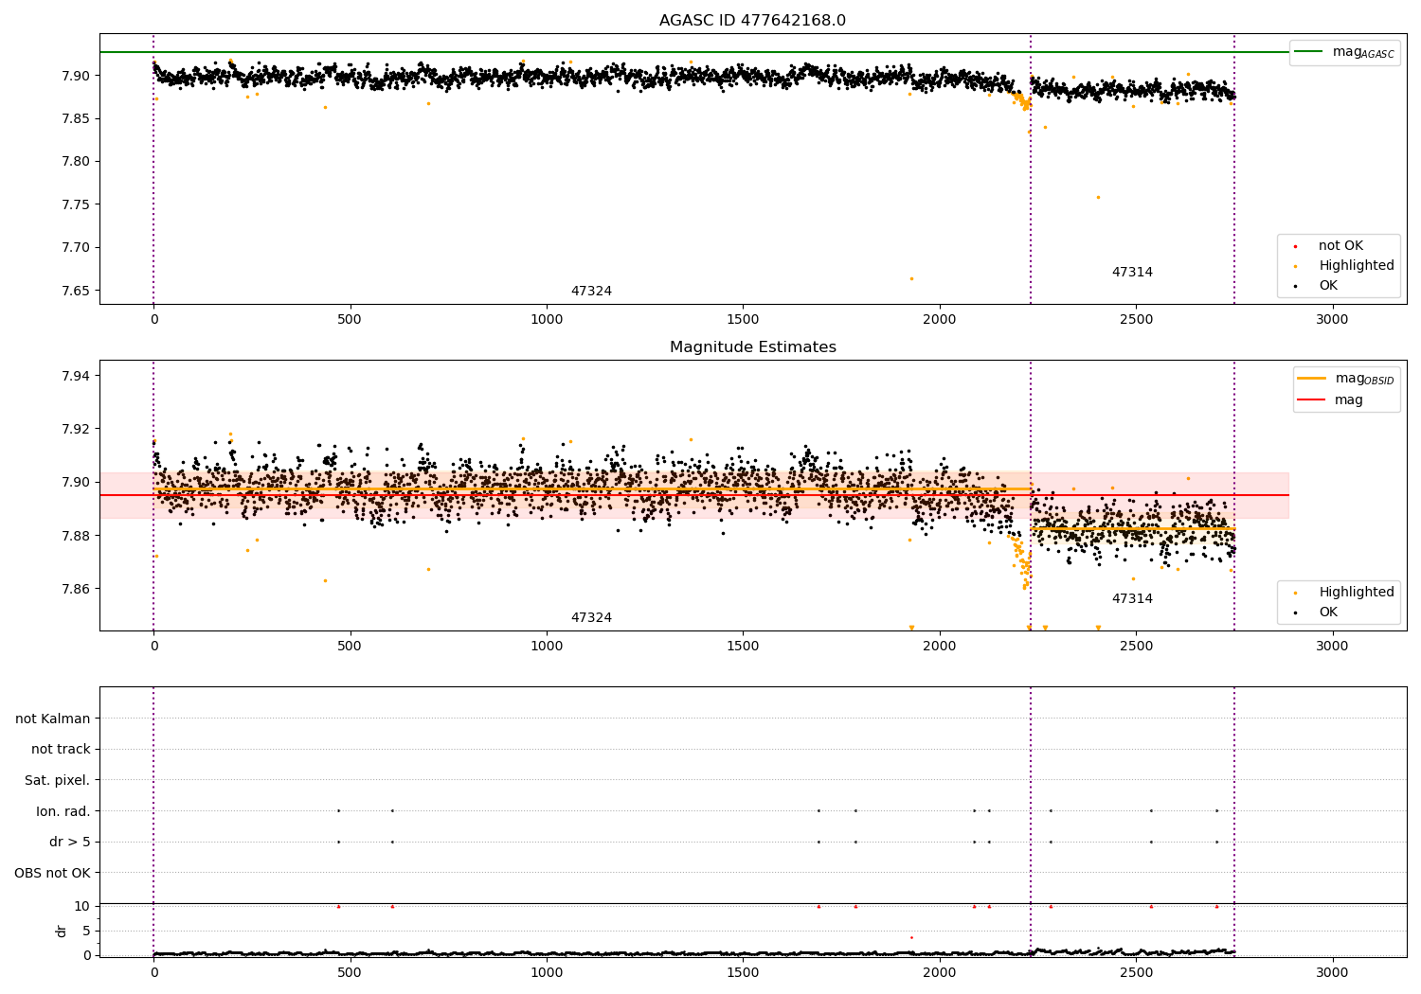The image size is (1421, 994).
Task: Click the red 'mag' legend entry
Action: (x=1330, y=400)
